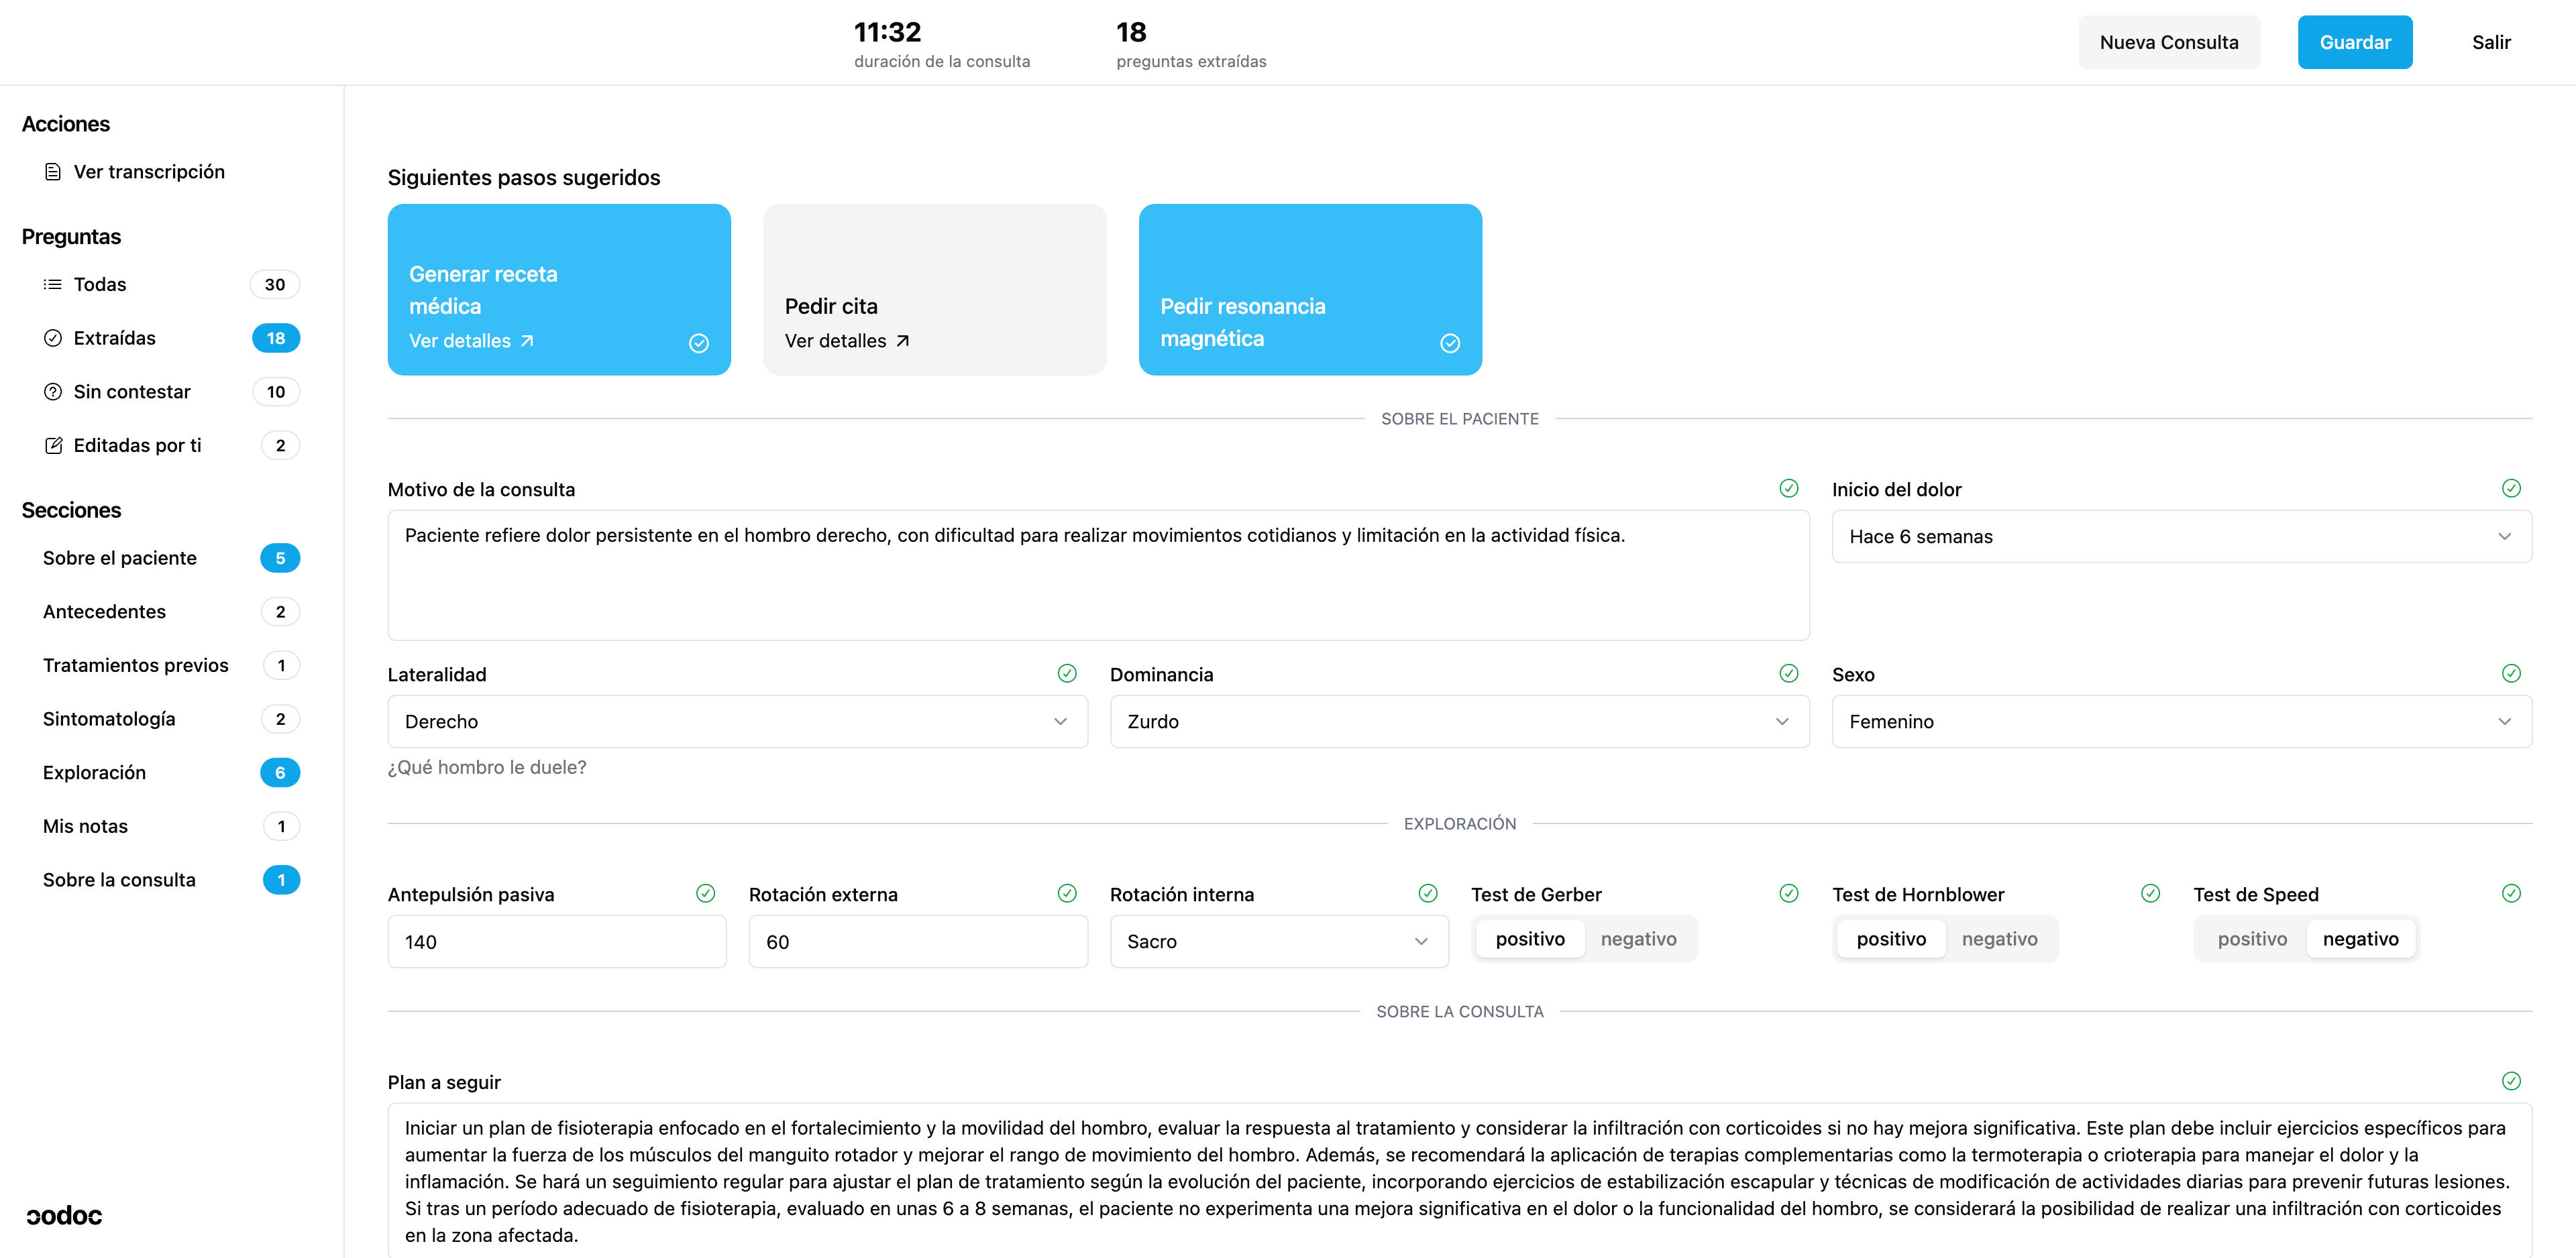Click the Editadas por ti pencil icon

click(53, 446)
